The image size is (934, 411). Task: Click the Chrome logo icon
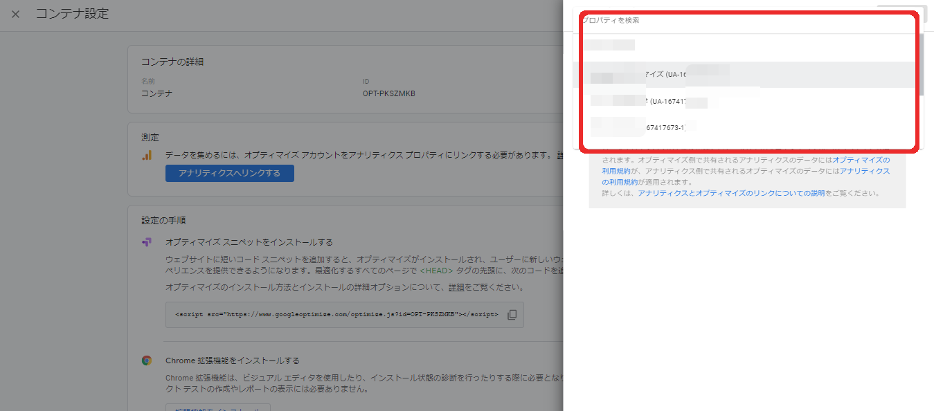tap(147, 360)
